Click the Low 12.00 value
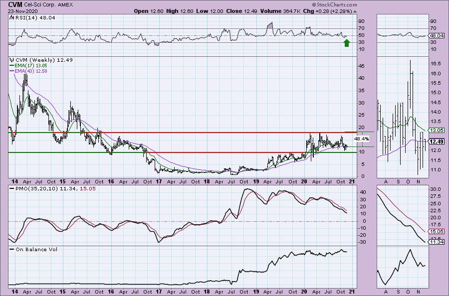 tap(210, 11)
